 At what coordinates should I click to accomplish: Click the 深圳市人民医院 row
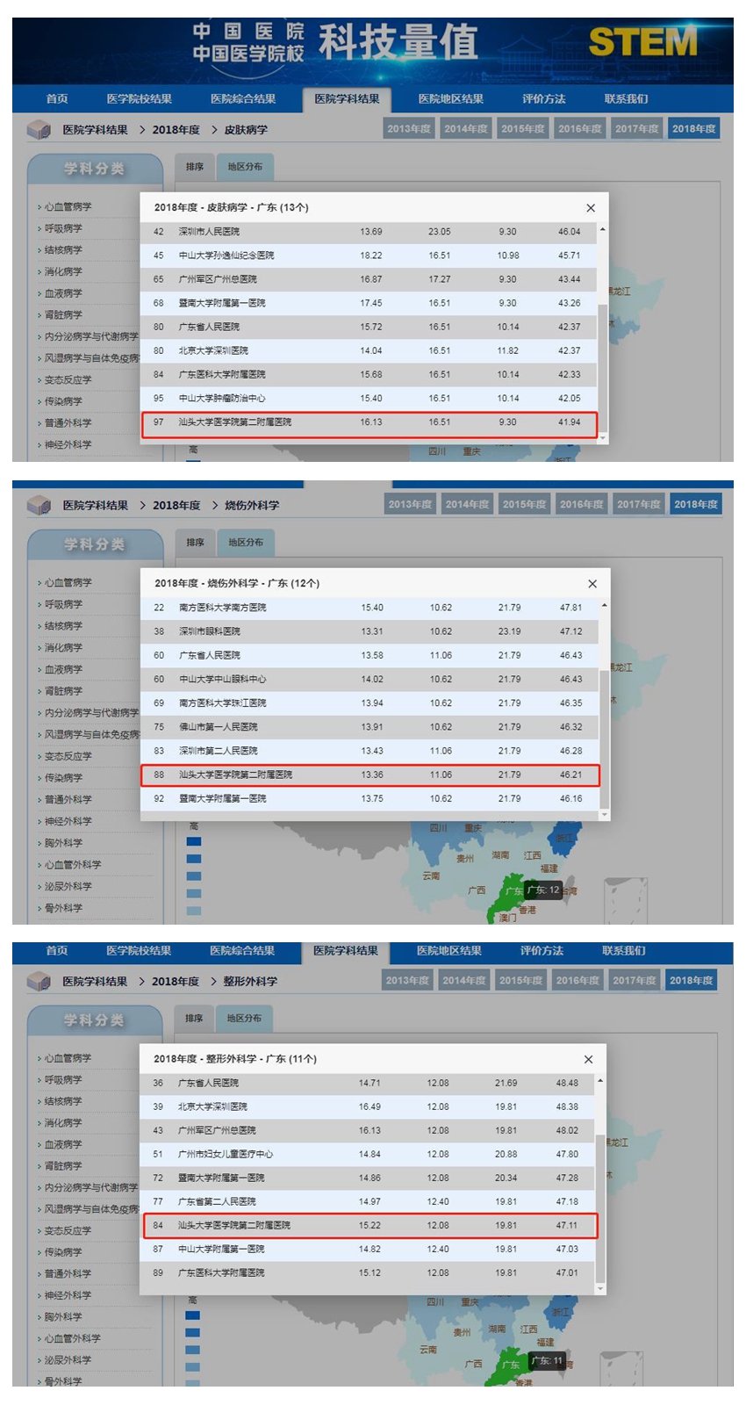[x=369, y=232]
